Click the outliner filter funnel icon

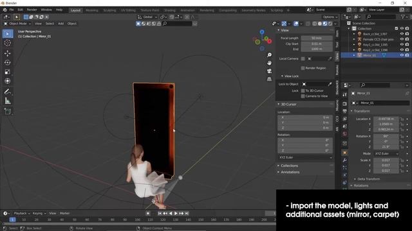coord(403,17)
